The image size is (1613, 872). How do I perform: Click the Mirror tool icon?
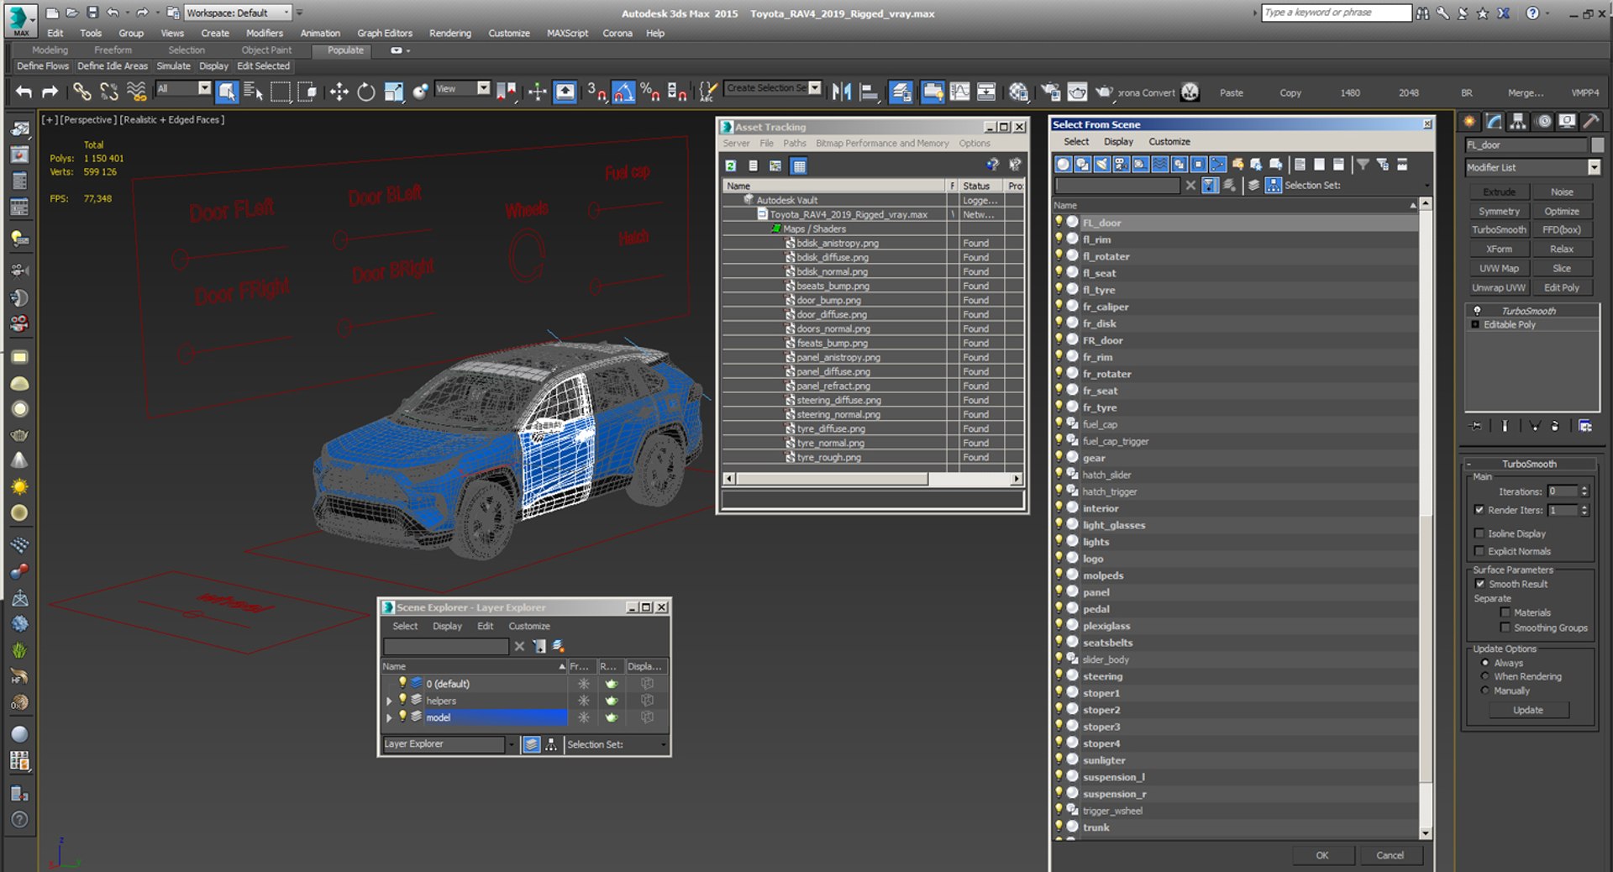(x=842, y=92)
